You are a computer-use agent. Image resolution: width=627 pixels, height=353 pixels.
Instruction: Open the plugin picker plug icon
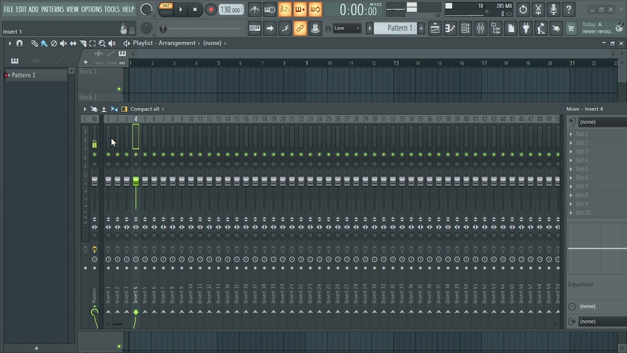(526, 28)
